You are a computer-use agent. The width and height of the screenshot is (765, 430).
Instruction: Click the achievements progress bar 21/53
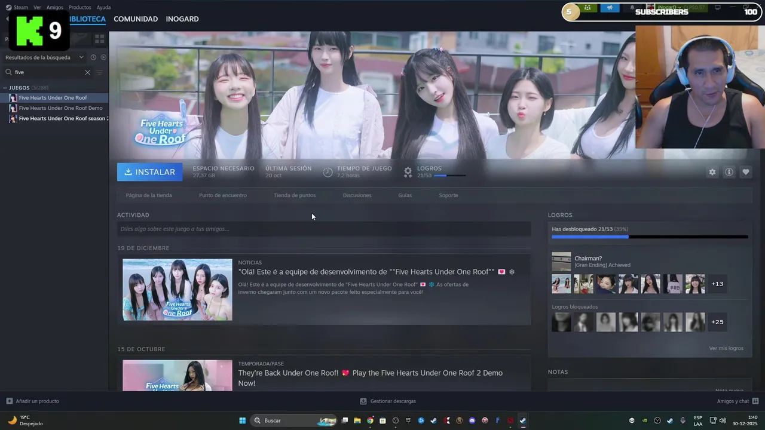tap(650, 237)
